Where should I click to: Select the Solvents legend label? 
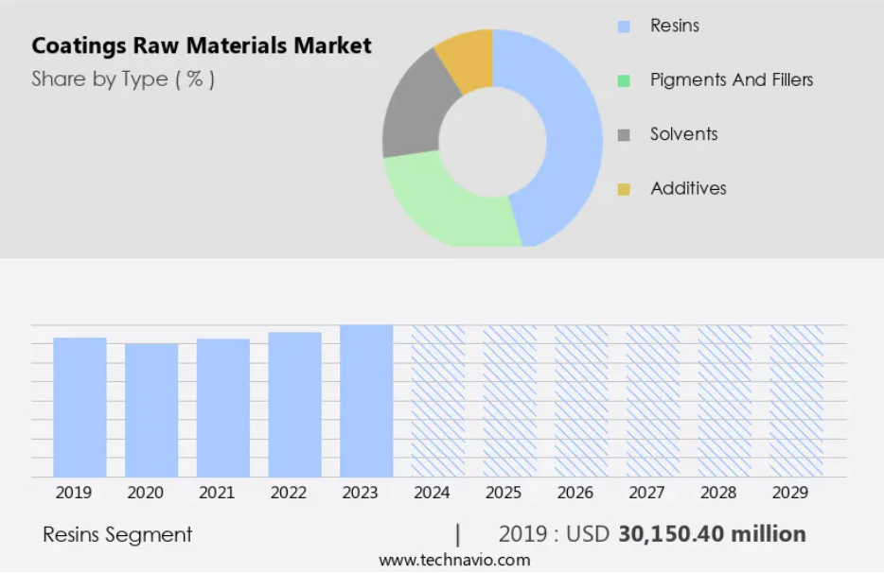tap(683, 134)
